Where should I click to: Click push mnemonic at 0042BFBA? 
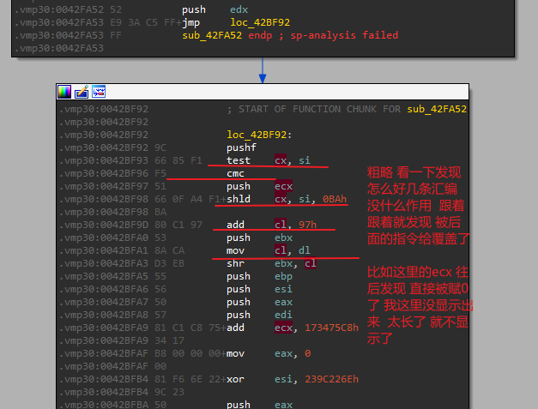(x=239, y=405)
